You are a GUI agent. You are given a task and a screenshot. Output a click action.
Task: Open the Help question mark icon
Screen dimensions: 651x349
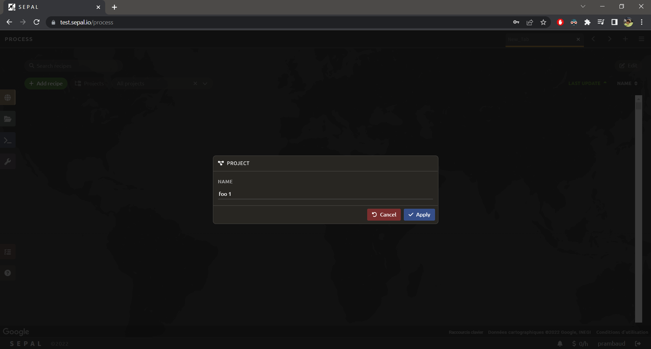(x=8, y=273)
